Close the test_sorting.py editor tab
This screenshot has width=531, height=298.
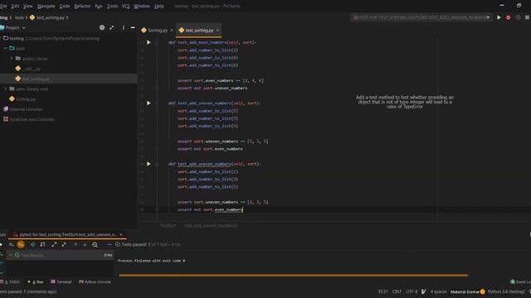point(217,30)
